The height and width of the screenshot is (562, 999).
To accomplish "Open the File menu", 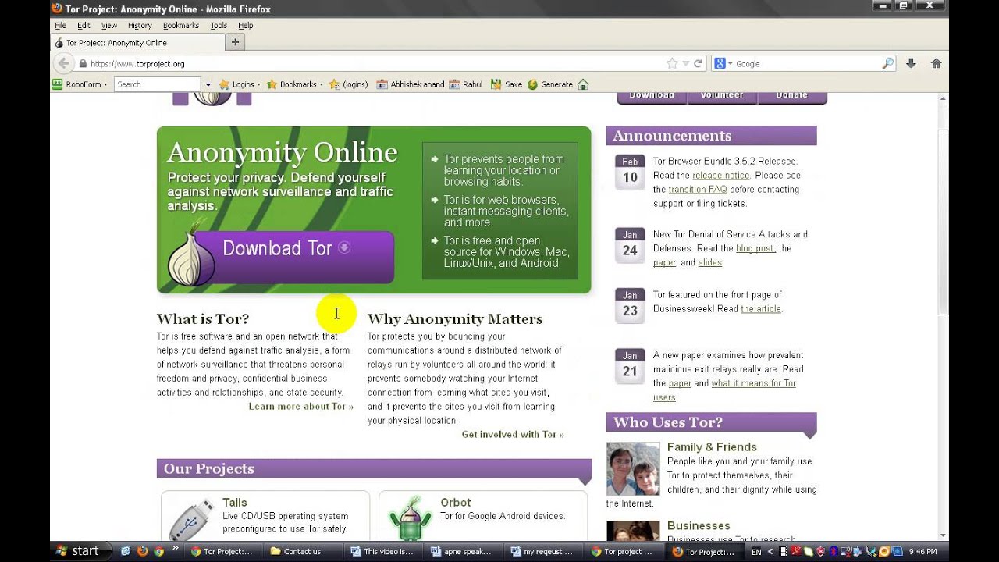I will tap(61, 25).
